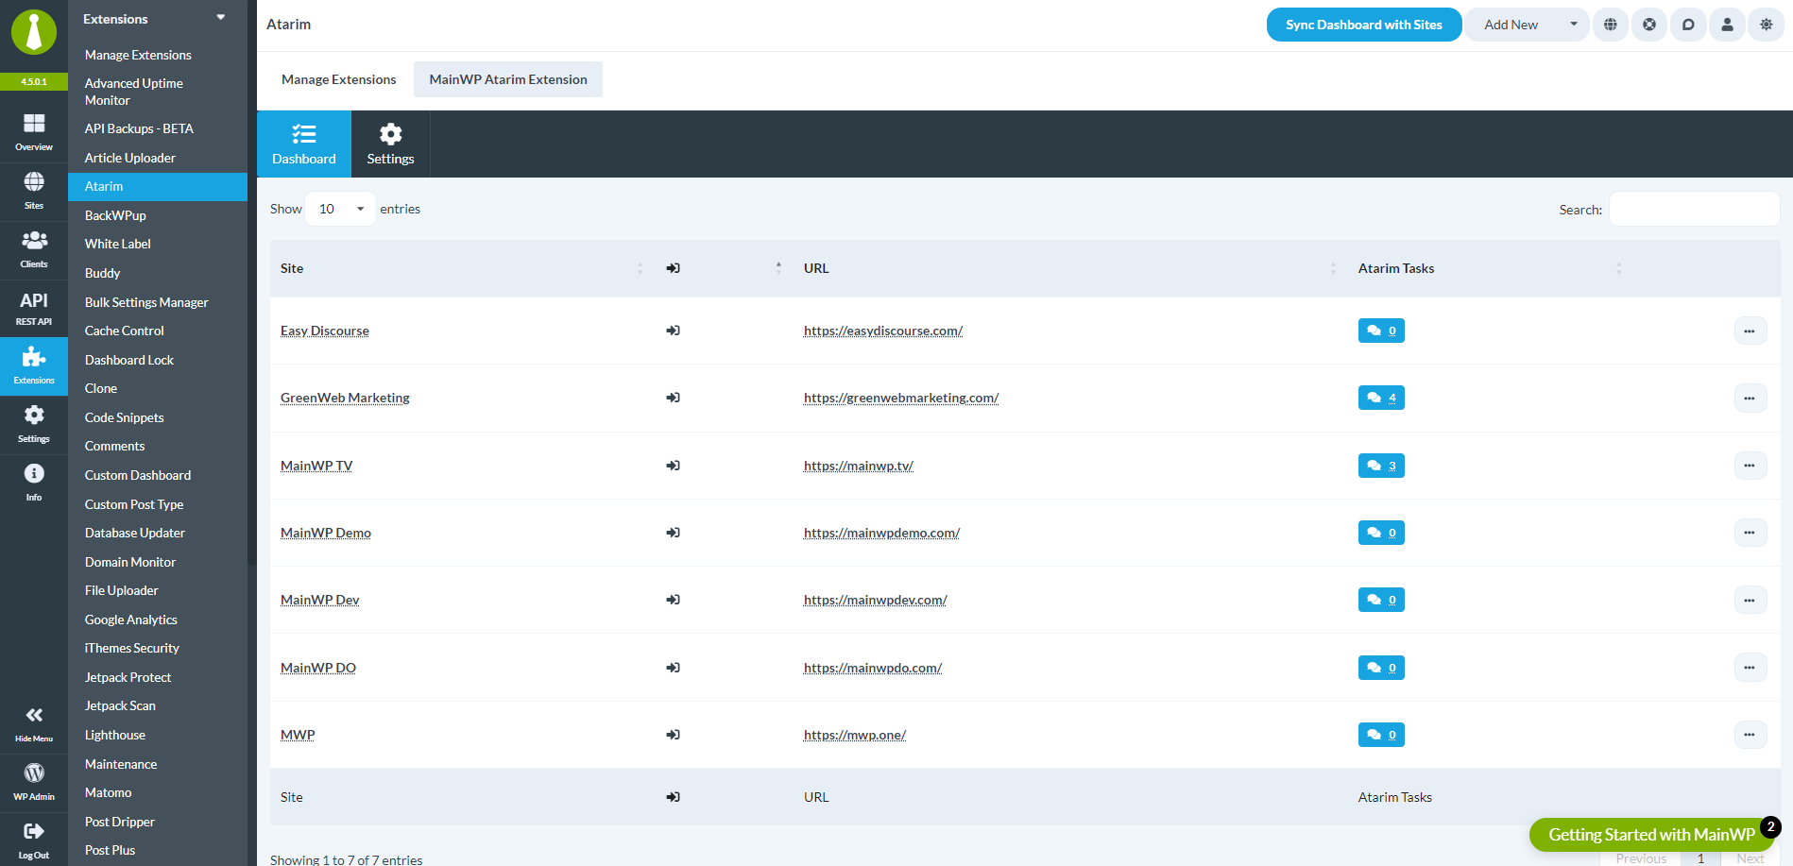Open the REST API sidebar item

click(x=34, y=308)
